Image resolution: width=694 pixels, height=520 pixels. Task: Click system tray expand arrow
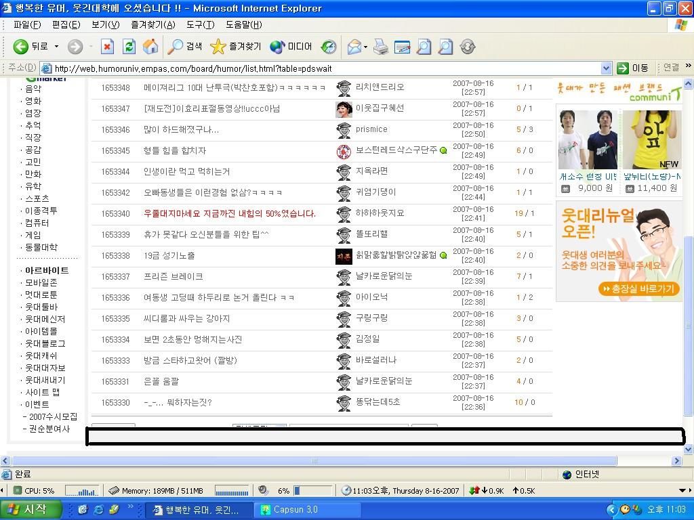coord(611,509)
